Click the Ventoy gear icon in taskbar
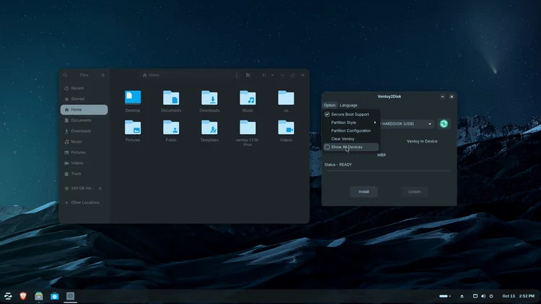Screen dimensions: 541x304 click(x=71, y=296)
